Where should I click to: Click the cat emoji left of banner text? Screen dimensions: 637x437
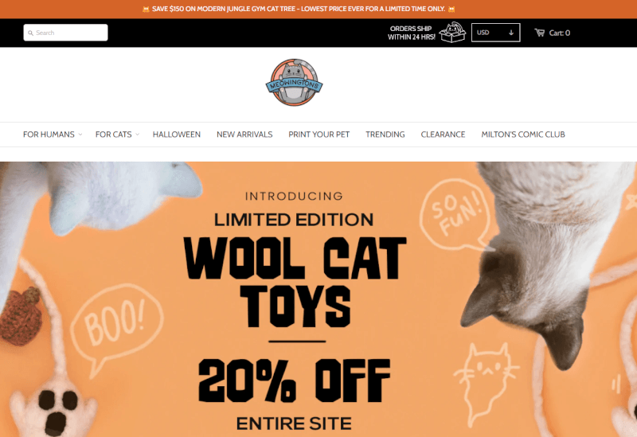[146, 9]
